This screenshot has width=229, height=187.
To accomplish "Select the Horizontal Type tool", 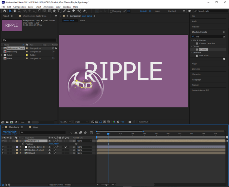I will pos(59,11).
